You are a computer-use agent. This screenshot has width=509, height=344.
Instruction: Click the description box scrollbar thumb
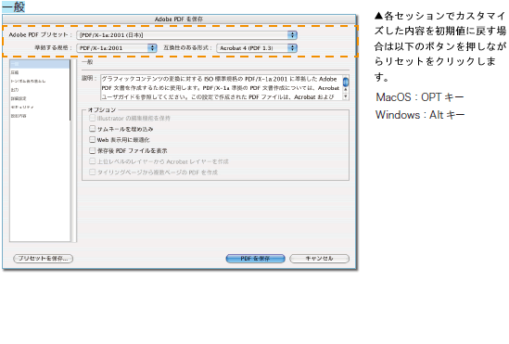346,83
